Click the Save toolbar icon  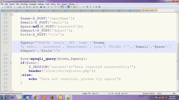8,7
